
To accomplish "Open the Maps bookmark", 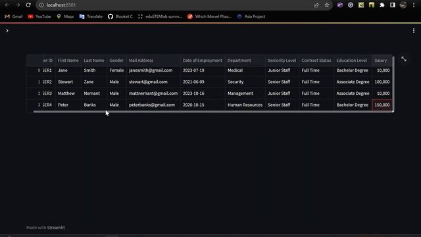I will pos(65,16).
